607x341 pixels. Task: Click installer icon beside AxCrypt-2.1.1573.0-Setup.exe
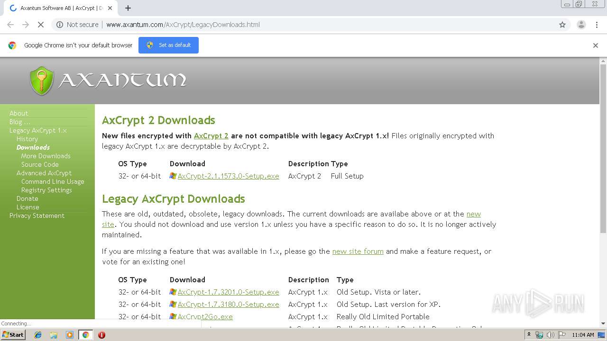[x=173, y=176]
